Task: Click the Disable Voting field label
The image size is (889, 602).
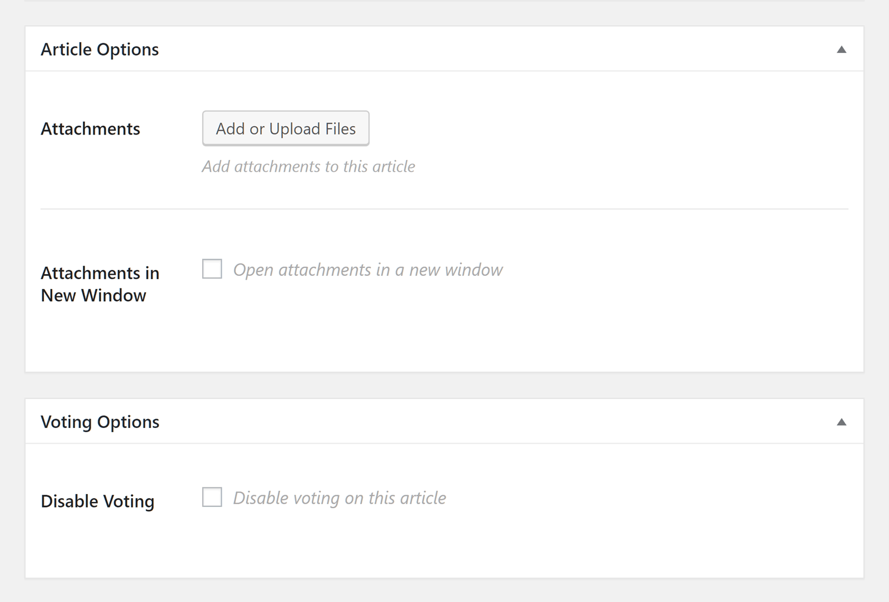Action: coord(98,501)
